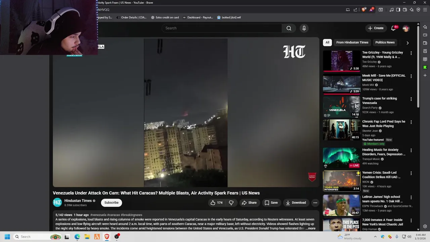Open YouTube notifications bell

[393, 28]
